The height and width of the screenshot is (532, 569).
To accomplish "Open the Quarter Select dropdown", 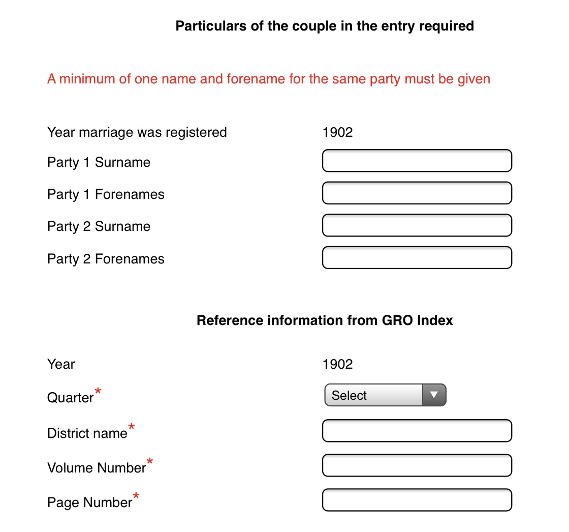I will click(x=385, y=395).
